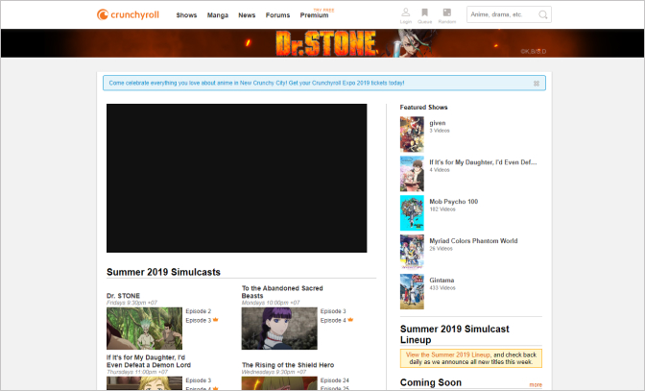Open the Abandoned Sacred Beasts thumbnail
645x391 pixels.
(279, 329)
